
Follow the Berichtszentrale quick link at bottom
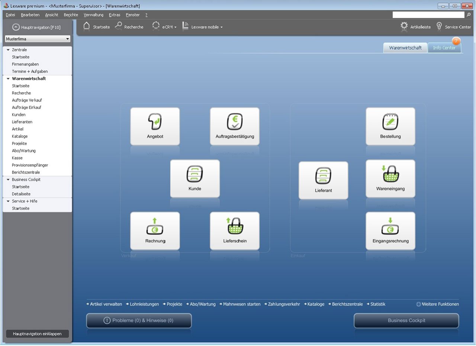coord(347,304)
